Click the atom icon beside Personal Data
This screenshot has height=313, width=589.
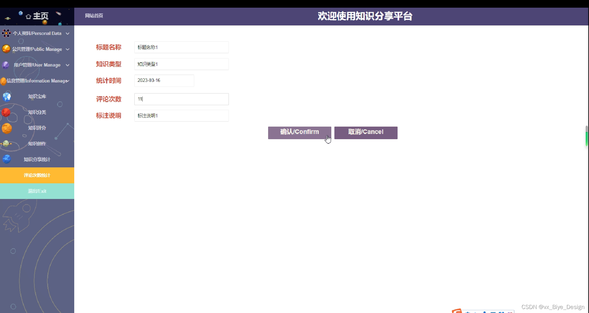pos(6,33)
